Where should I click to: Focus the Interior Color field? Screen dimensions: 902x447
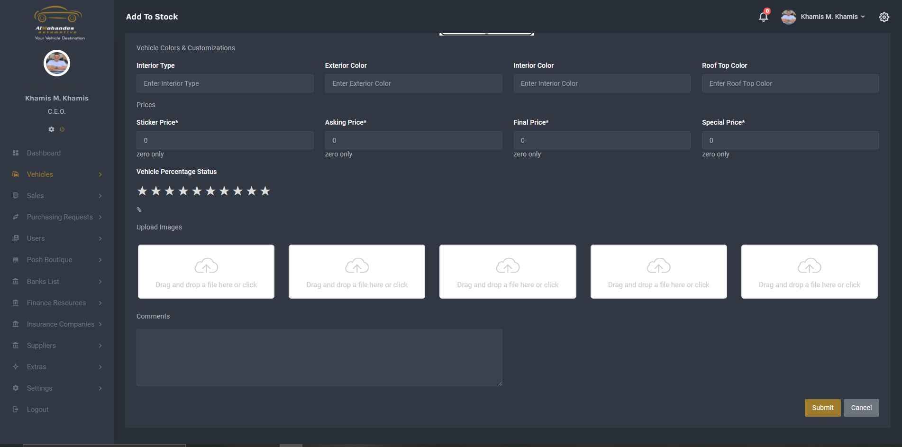(602, 83)
